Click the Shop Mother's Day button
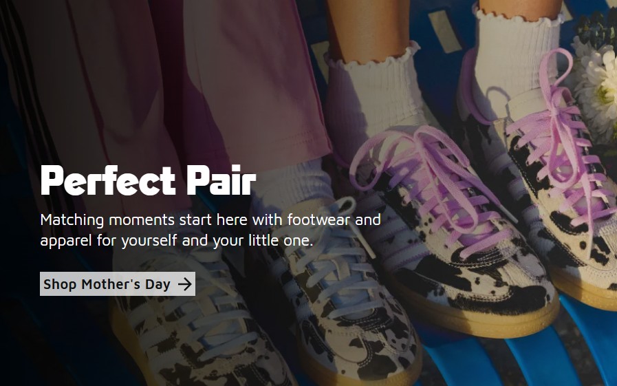Image resolution: width=617 pixels, height=386 pixels. click(x=117, y=283)
